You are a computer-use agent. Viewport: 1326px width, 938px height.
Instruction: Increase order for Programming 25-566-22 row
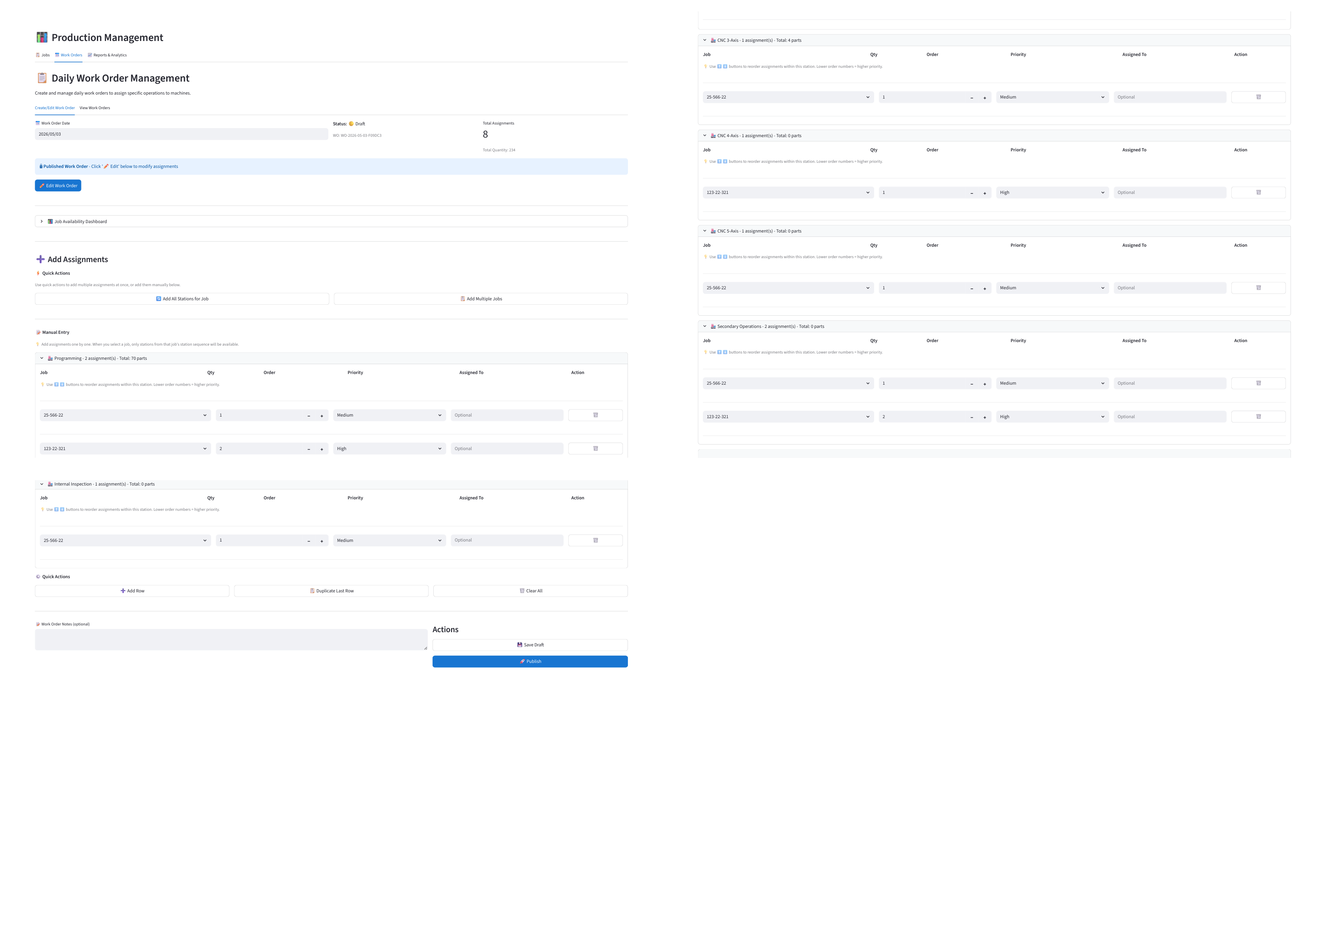pyautogui.click(x=322, y=415)
